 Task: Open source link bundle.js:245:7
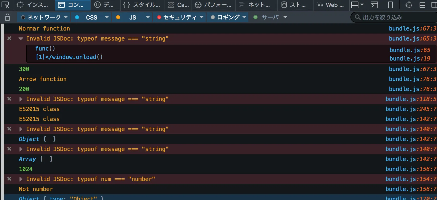[411, 109]
